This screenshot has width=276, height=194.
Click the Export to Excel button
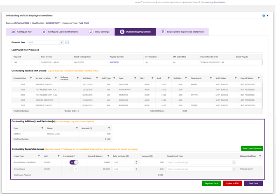coord(212,183)
